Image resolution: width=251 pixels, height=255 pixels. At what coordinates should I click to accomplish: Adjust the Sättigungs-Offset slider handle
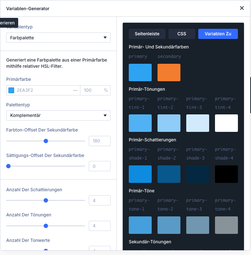click(x=8, y=166)
